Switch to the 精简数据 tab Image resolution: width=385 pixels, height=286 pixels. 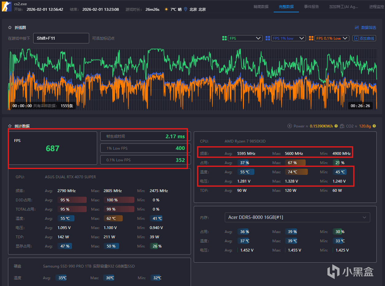pyautogui.click(x=261, y=6)
